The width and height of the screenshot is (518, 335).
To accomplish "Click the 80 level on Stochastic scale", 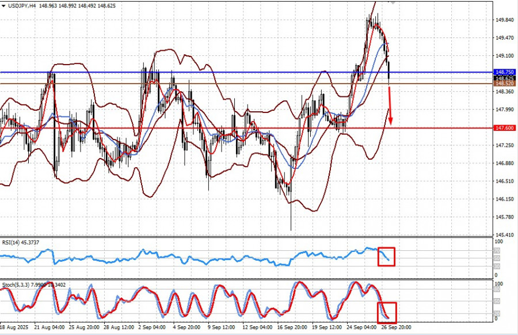I will tap(497, 289).
